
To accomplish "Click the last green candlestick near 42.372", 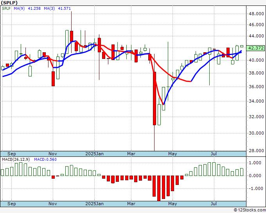I will pos(242,46).
